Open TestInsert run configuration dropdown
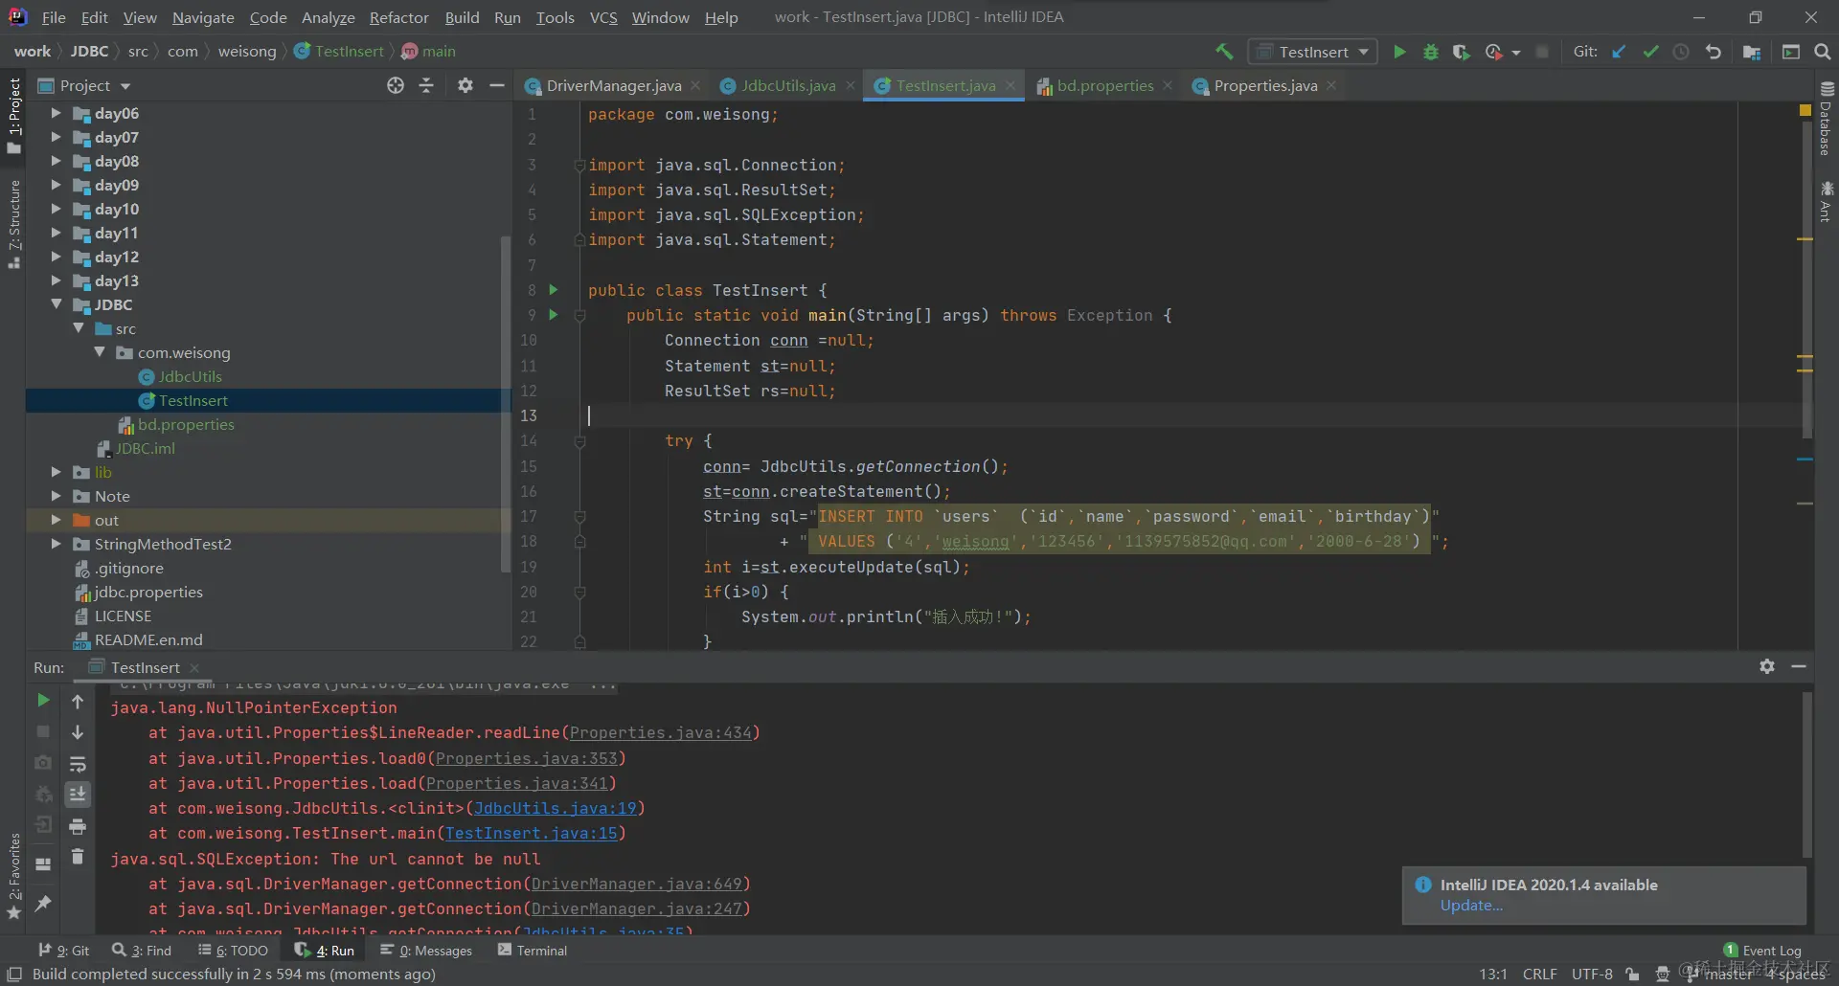Screen dimensions: 1839x986 1315,52
